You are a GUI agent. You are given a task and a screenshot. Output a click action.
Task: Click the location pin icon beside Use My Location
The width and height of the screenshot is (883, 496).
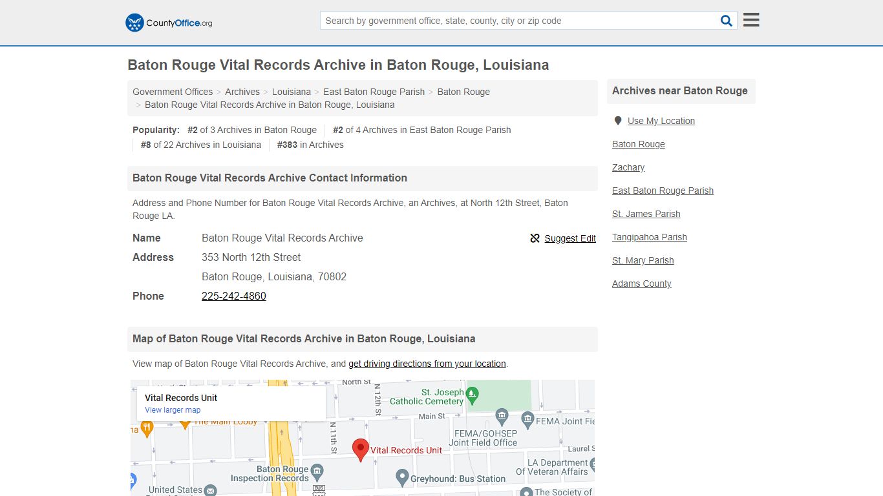(617, 121)
